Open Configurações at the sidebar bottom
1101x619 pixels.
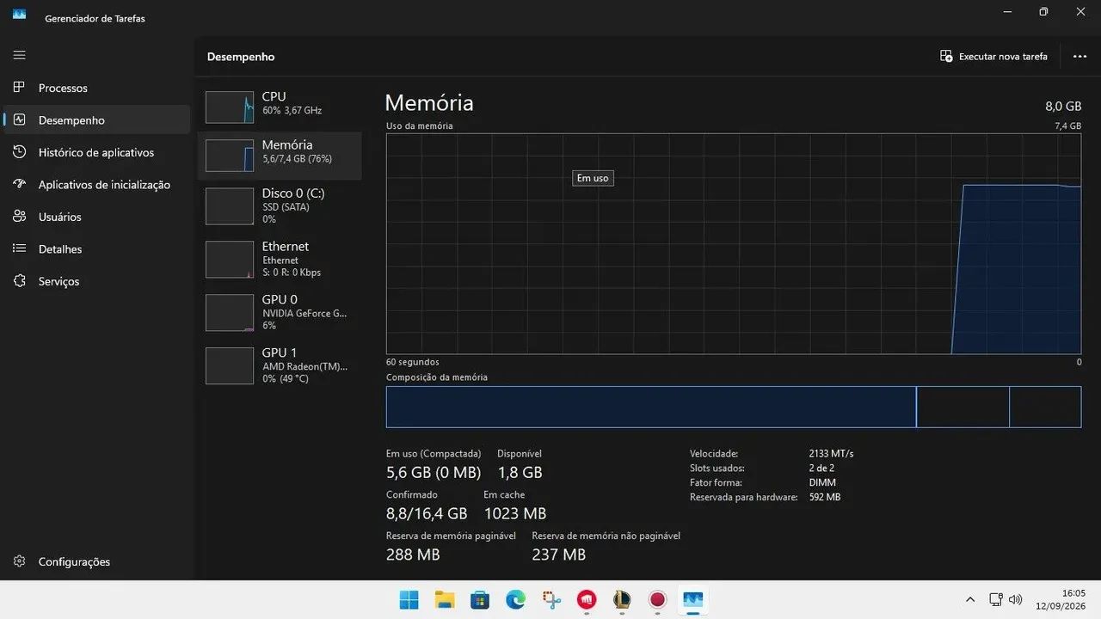(x=96, y=561)
